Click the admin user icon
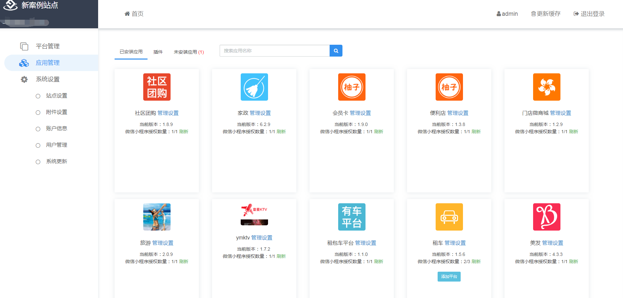The width and height of the screenshot is (623, 298). pyautogui.click(x=499, y=14)
